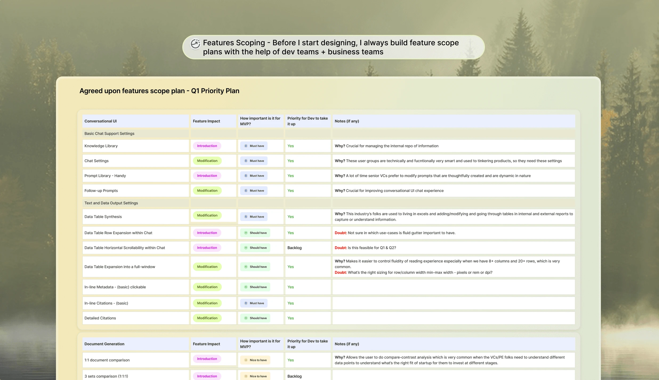
Task: Click Nice to have icon in 3 sets comparison row
Action: point(246,376)
